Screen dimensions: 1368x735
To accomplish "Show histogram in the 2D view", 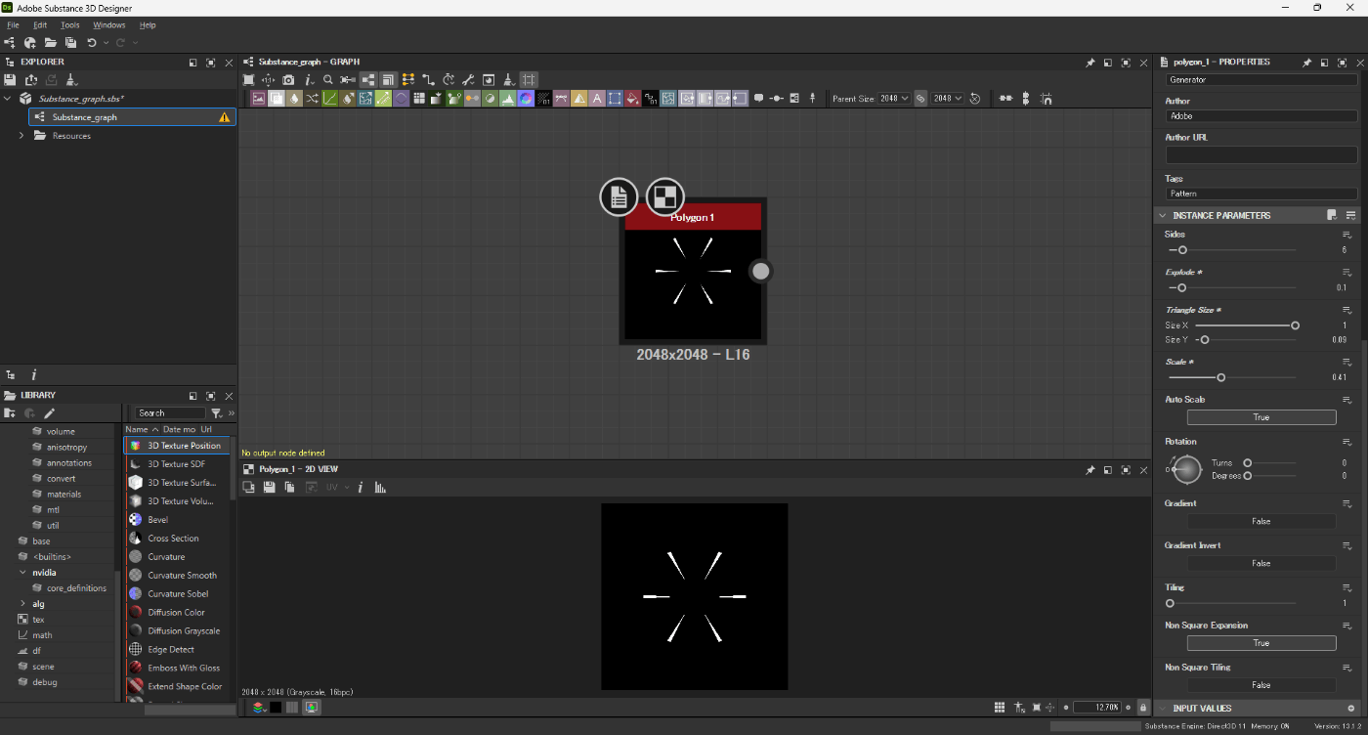I will (380, 487).
